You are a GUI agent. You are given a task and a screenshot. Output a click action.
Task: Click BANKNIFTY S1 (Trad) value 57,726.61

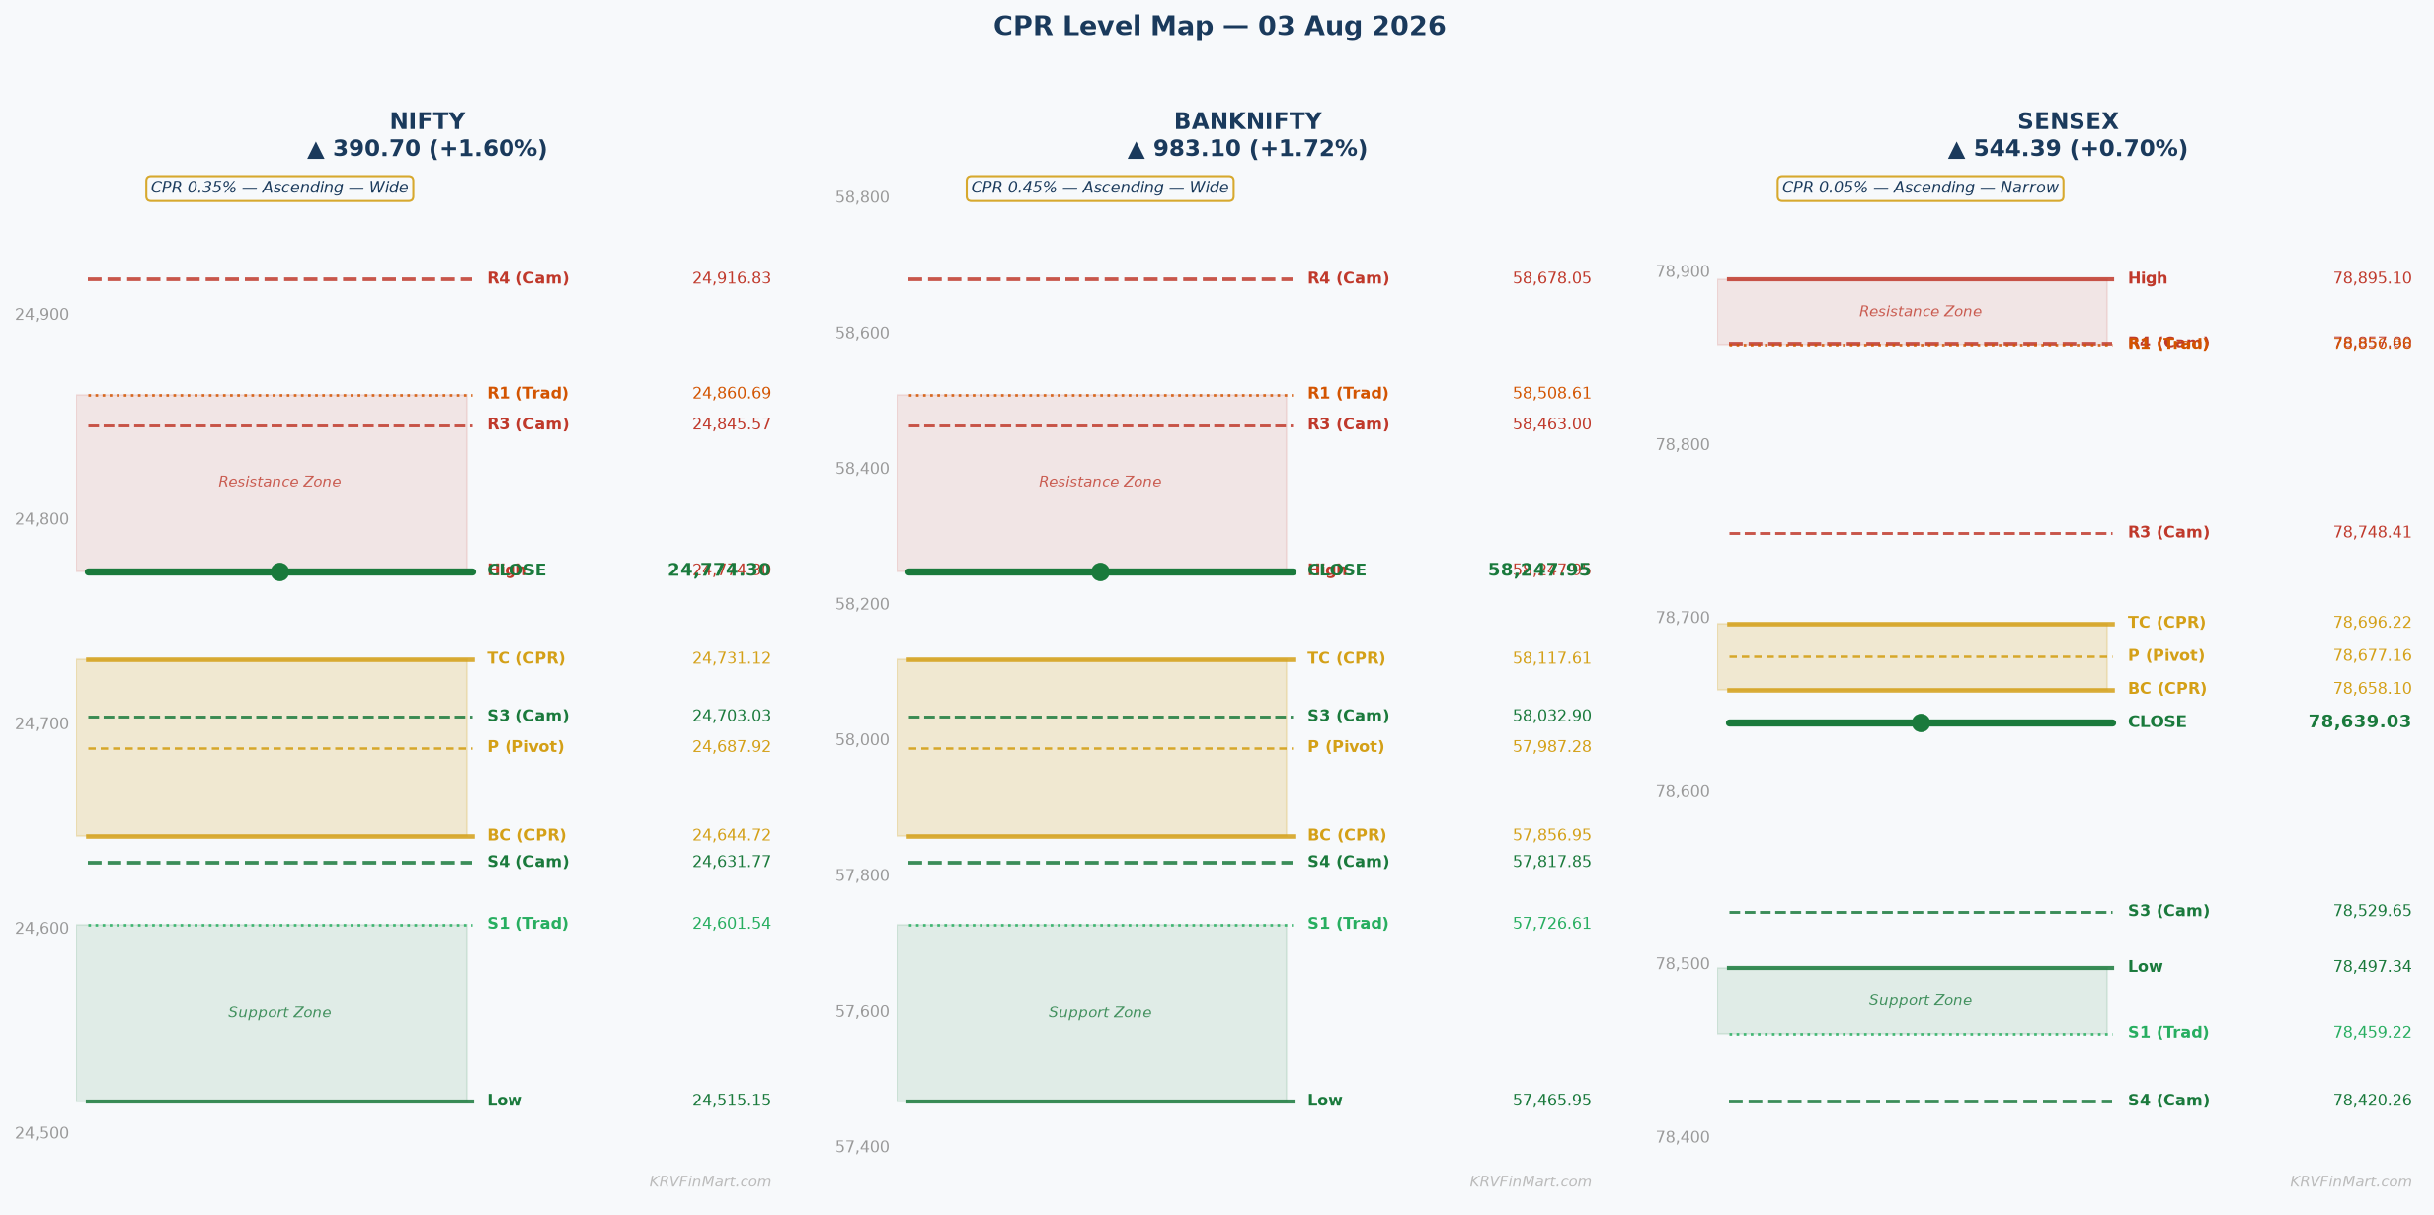(x=1552, y=924)
